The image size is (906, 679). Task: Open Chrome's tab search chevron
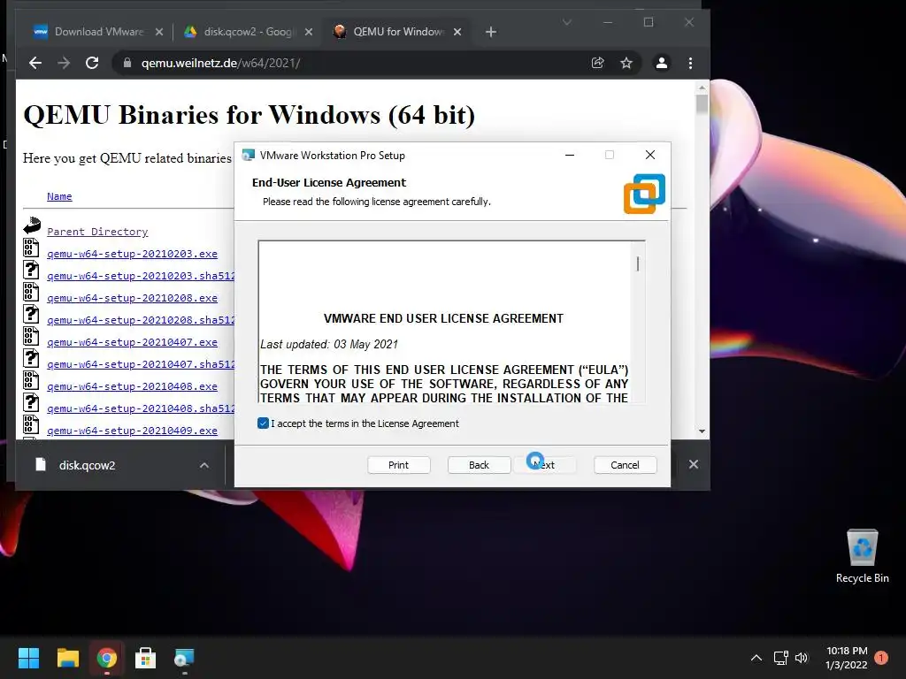[567, 22]
